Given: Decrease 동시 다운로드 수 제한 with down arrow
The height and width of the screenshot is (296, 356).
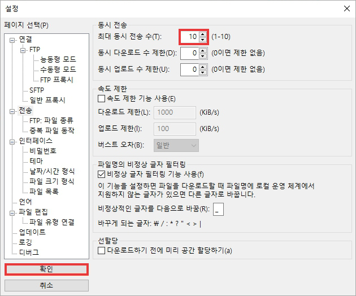Looking at the screenshot, I should coord(203,56).
